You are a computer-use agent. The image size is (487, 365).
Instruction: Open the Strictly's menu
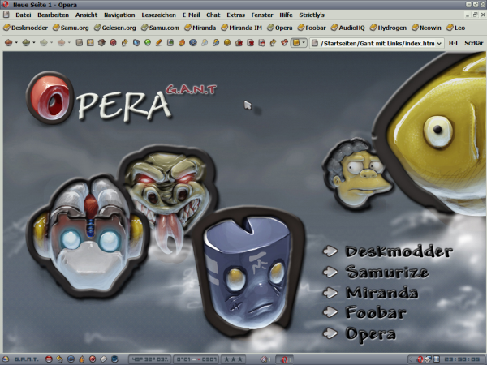[312, 15]
